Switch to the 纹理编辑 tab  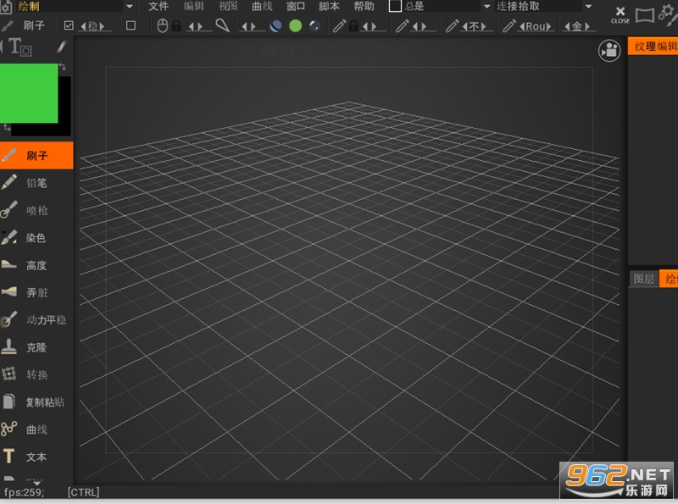point(653,47)
